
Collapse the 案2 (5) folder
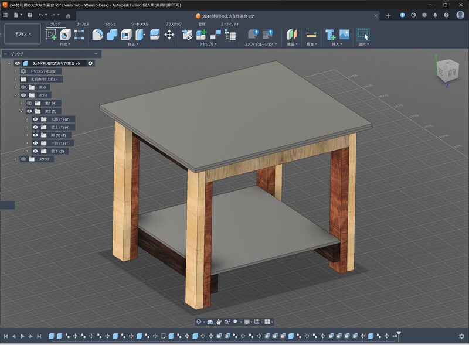pyautogui.click(x=21, y=111)
